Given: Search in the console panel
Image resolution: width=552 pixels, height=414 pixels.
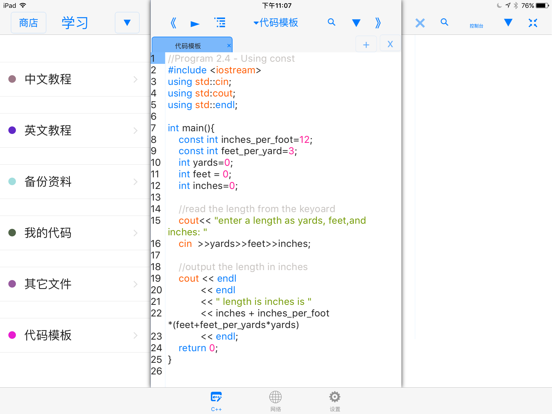Looking at the screenshot, I should (x=444, y=22).
